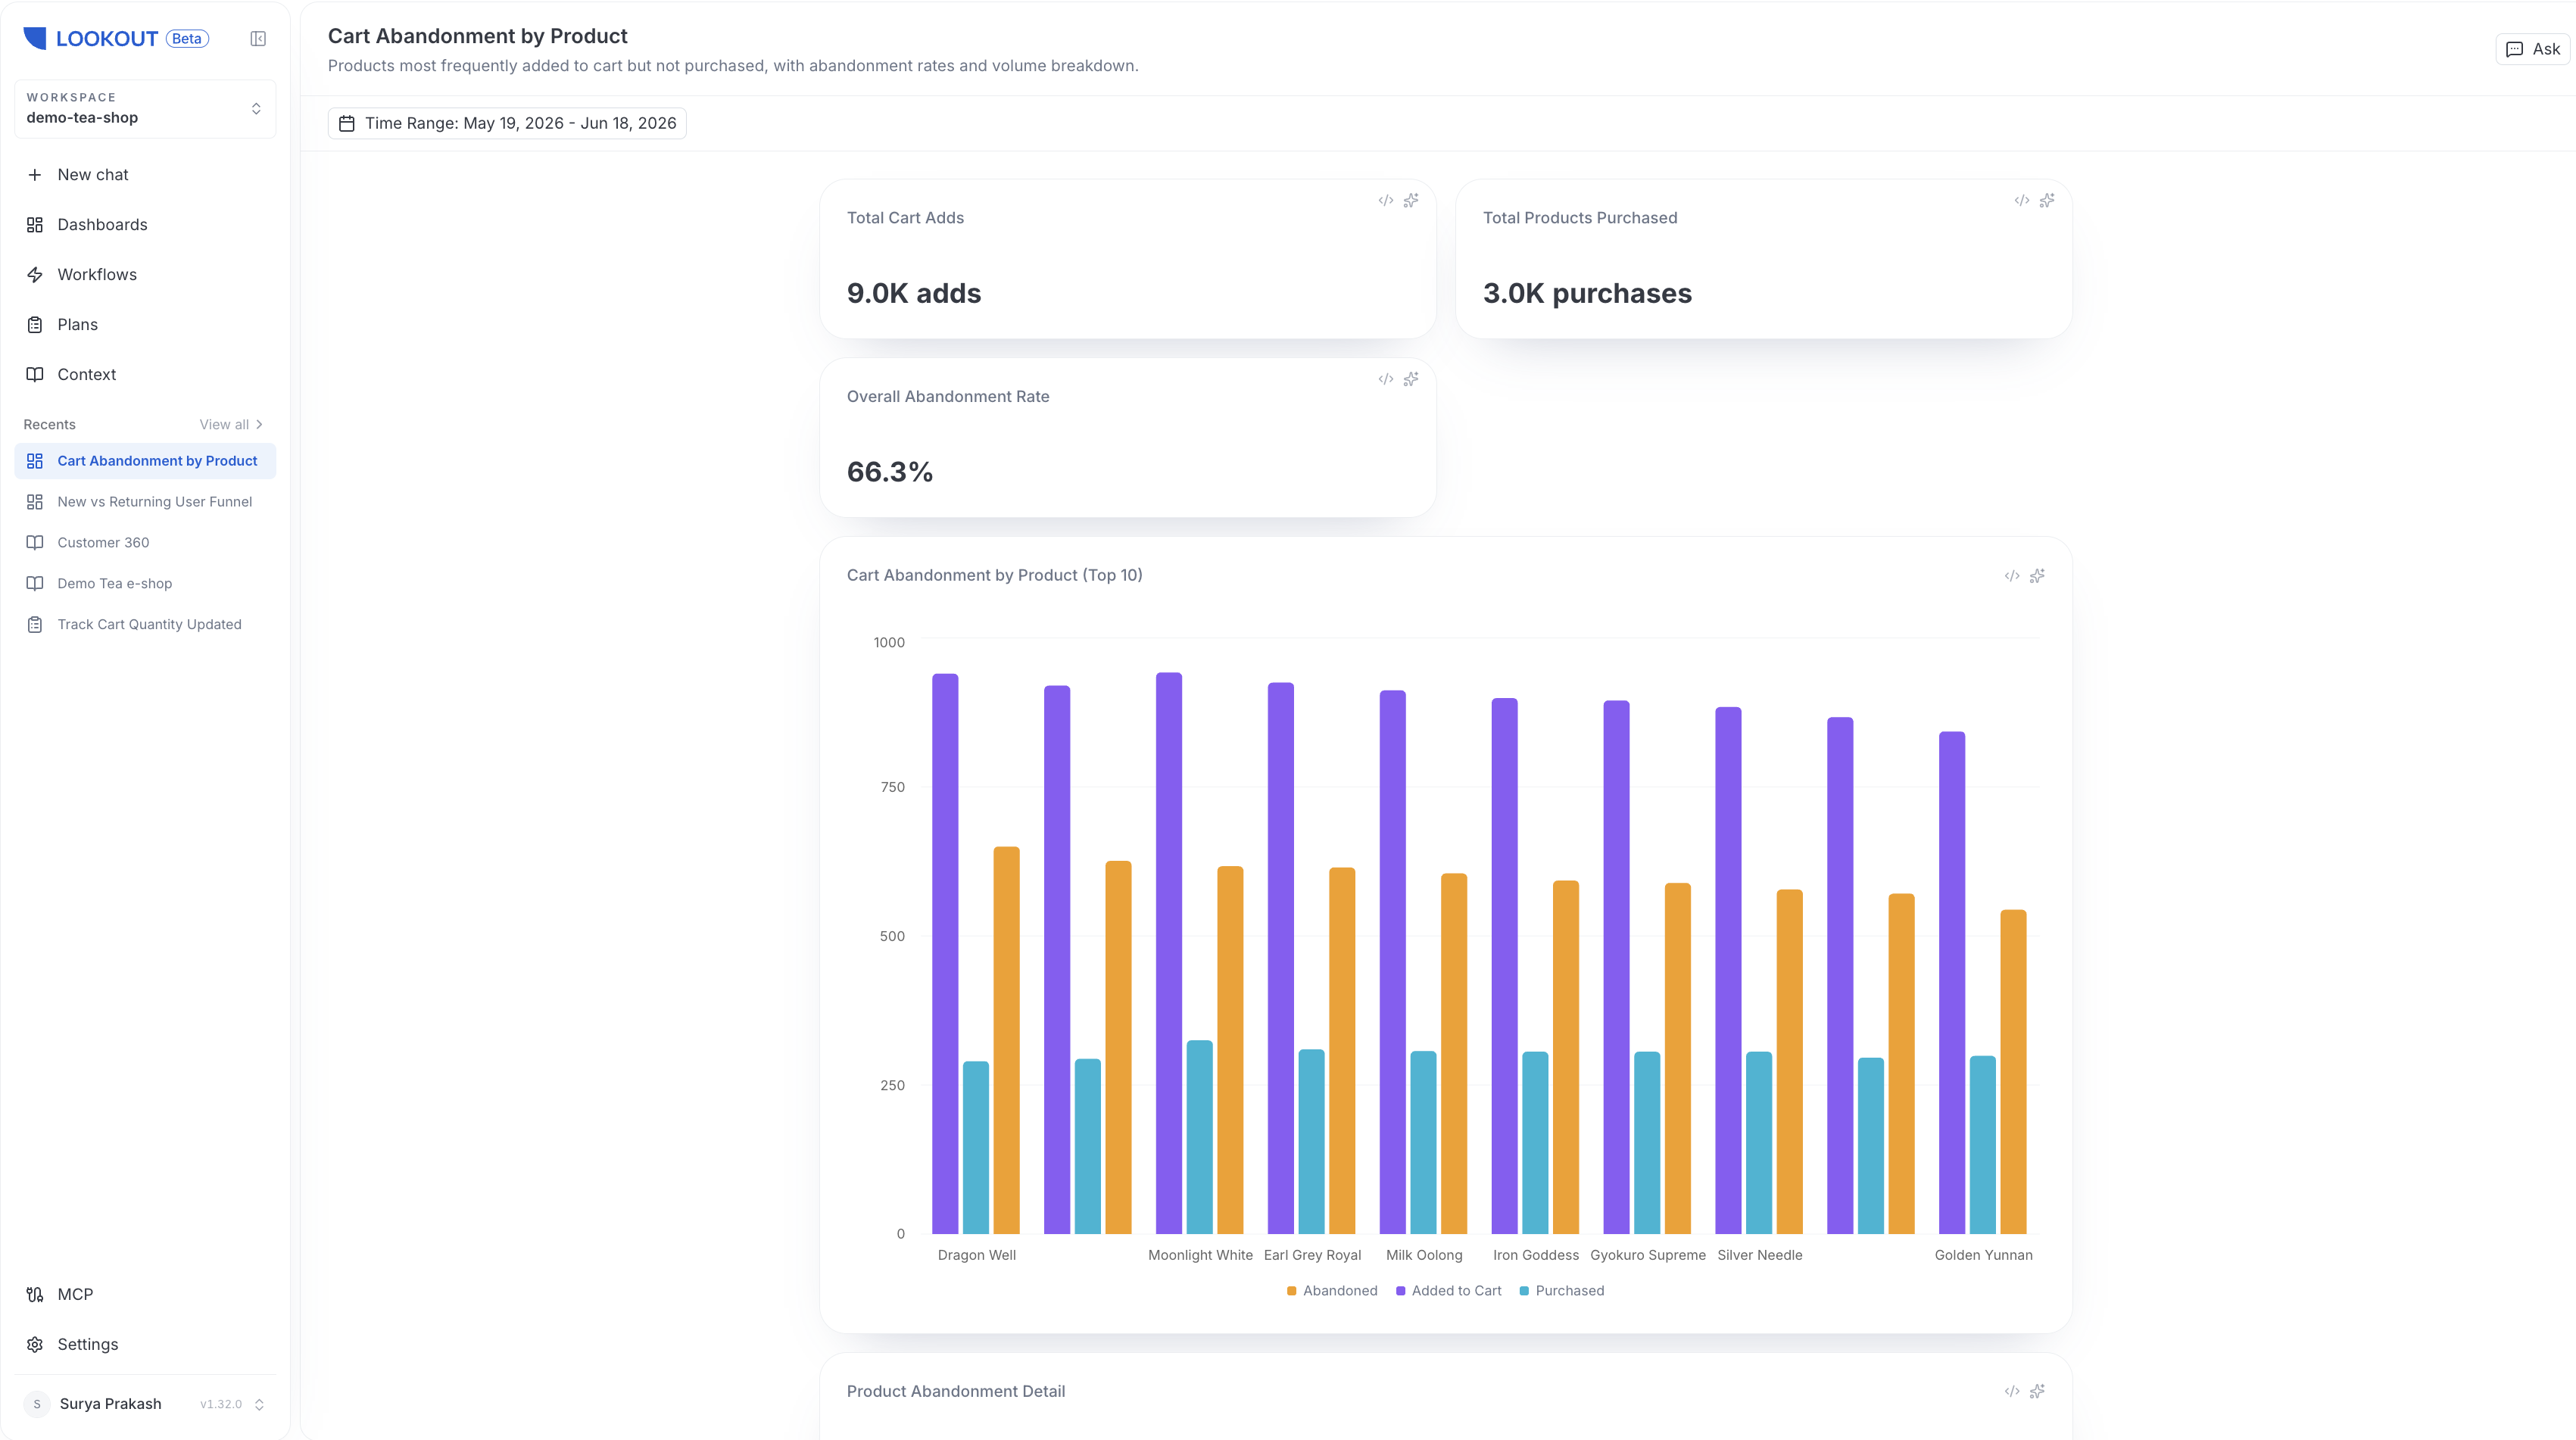View code for Total Products Purchased card

pos(2021,201)
